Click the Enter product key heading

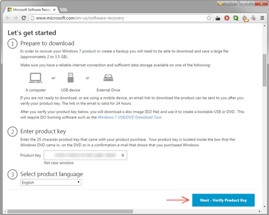[x=43, y=131]
